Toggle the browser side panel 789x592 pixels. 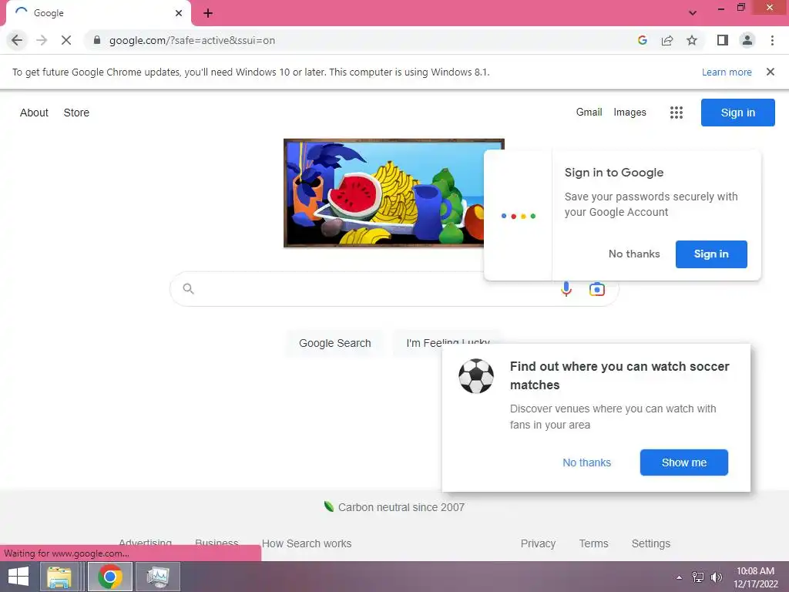(723, 40)
